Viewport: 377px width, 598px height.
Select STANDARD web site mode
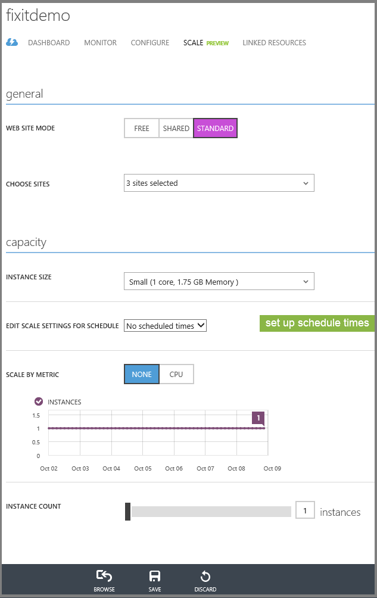coord(215,128)
